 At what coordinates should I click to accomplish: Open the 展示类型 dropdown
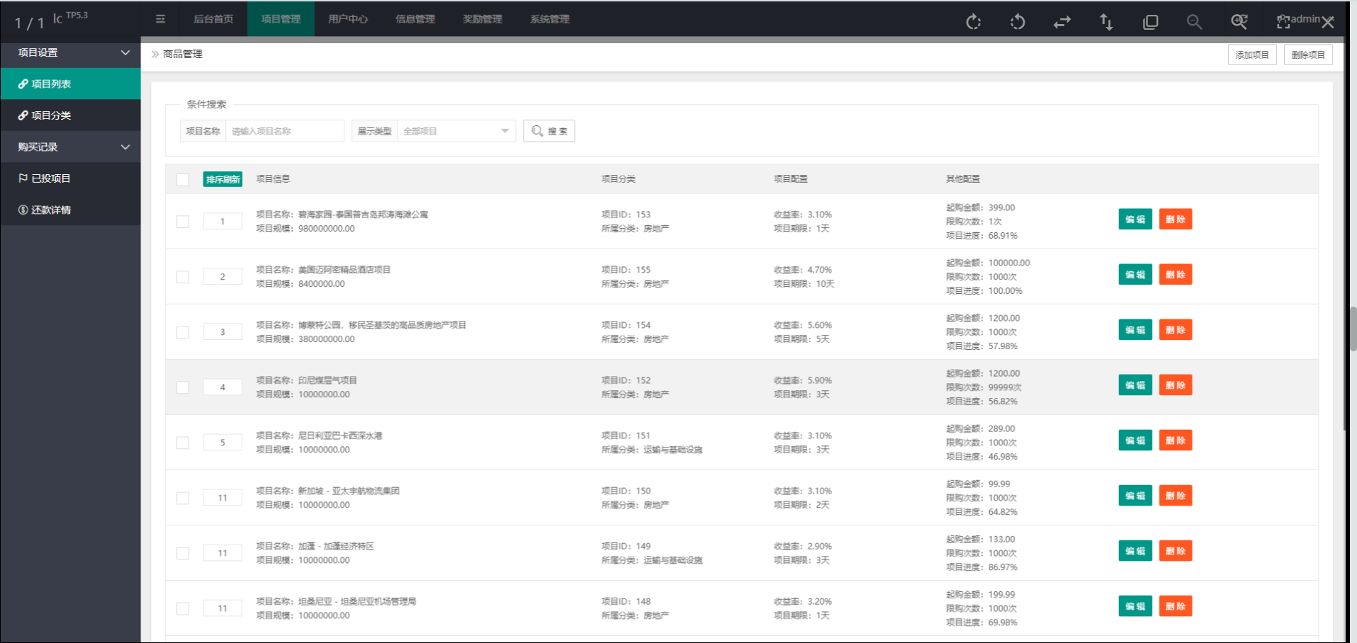456,131
